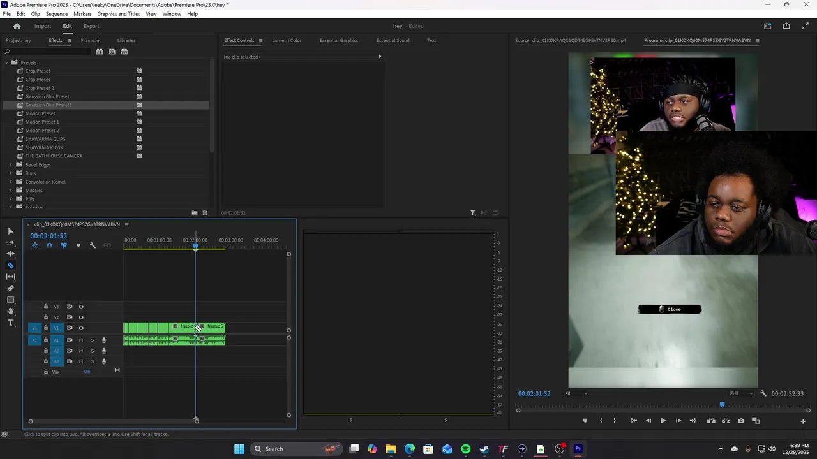Image resolution: width=817 pixels, height=459 pixels.
Task: Switch to the Essential Sound tab
Action: point(393,40)
